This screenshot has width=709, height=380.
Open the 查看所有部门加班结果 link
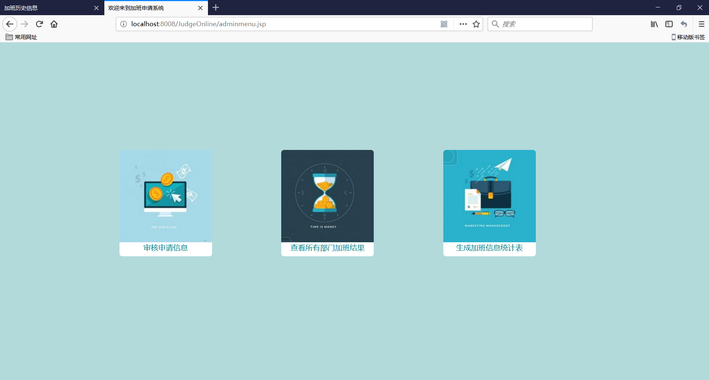click(x=327, y=248)
